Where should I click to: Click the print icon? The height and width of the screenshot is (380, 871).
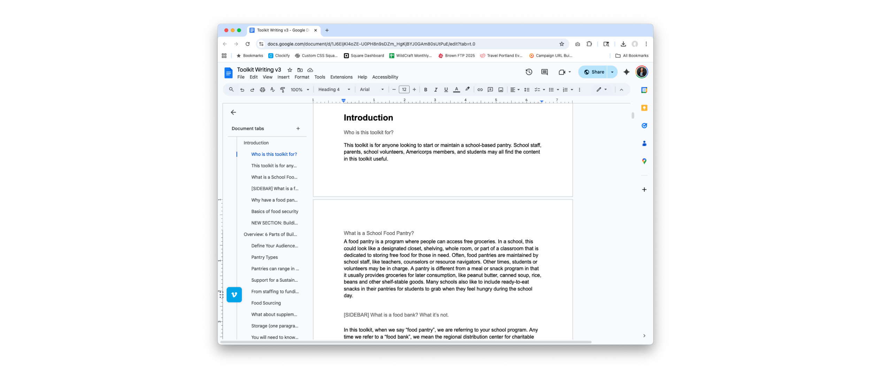point(262,90)
